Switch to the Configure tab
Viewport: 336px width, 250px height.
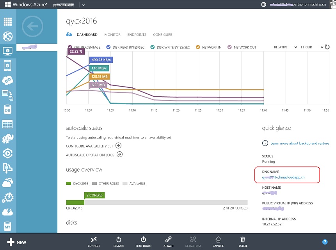click(x=162, y=34)
